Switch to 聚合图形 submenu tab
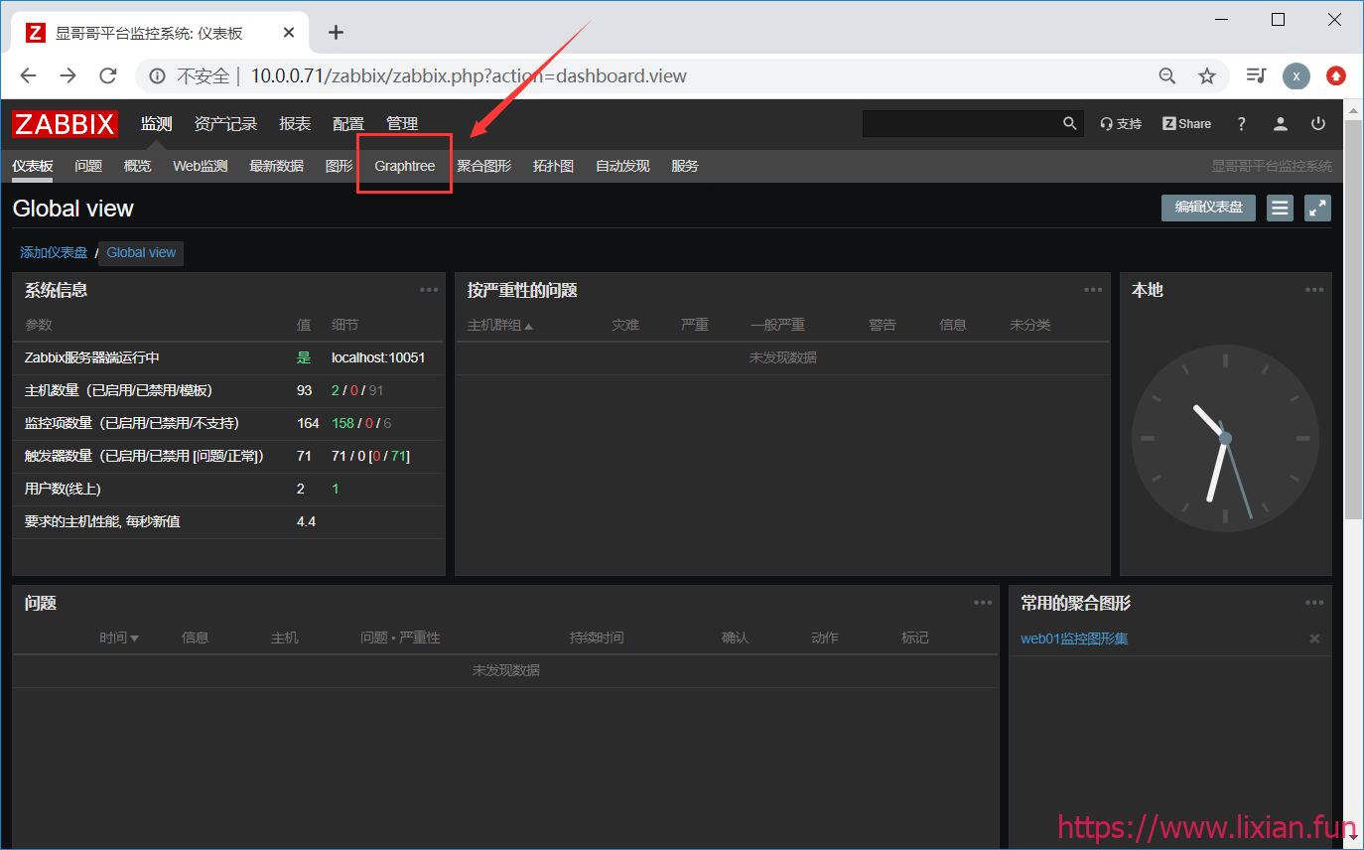The height and width of the screenshot is (850, 1364). pos(483,166)
